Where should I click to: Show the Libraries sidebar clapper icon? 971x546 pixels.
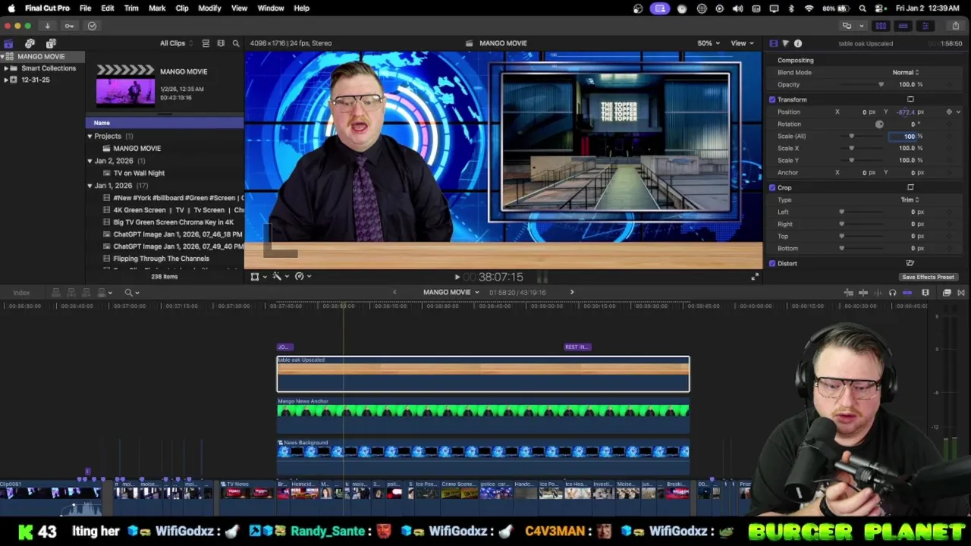pos(8,43)
